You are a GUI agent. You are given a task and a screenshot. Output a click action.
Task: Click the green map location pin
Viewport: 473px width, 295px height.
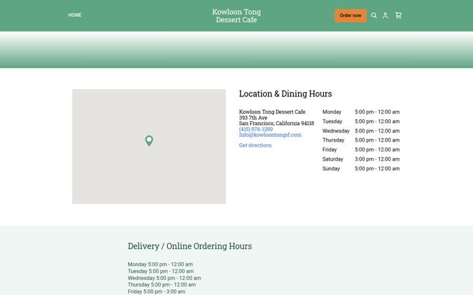click(x=149, y=140)
